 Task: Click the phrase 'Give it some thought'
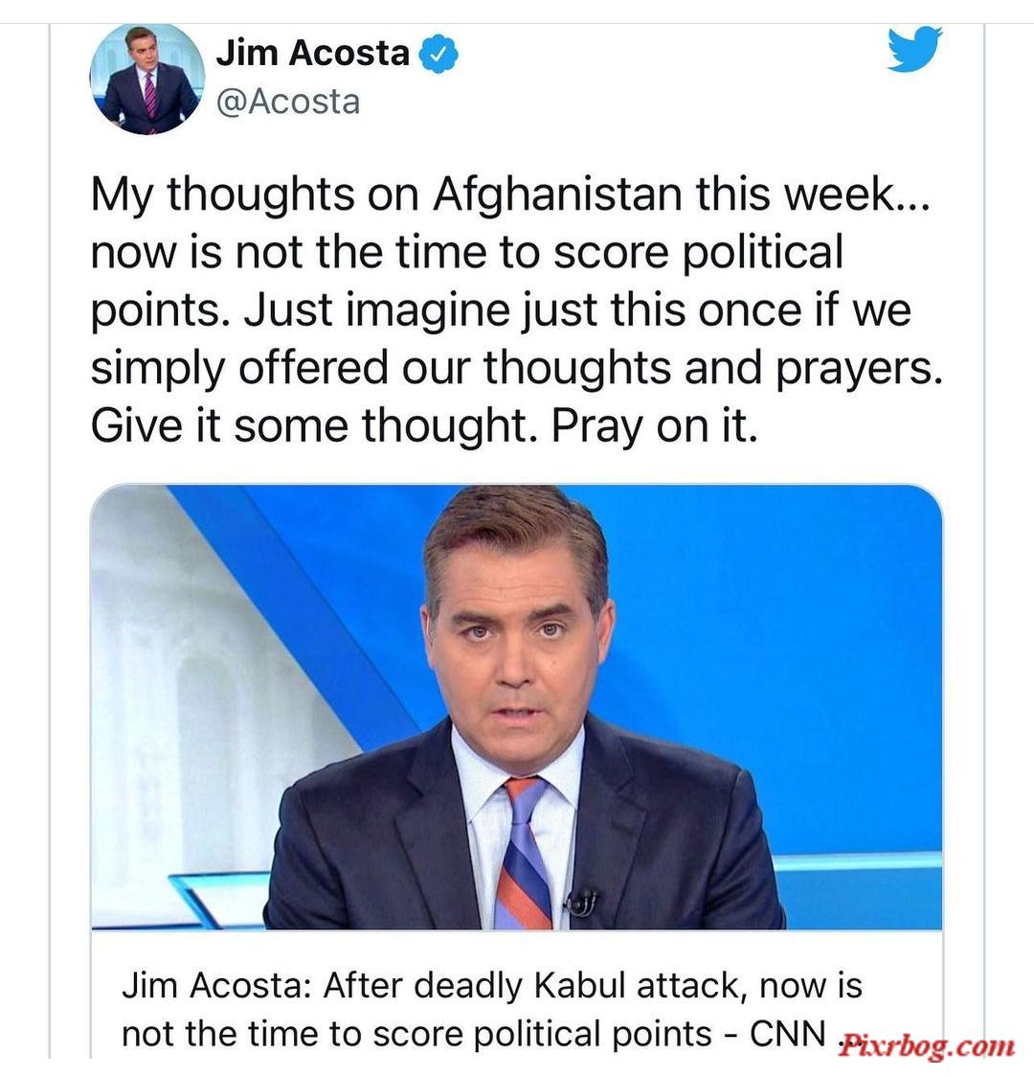coord(314,426)
